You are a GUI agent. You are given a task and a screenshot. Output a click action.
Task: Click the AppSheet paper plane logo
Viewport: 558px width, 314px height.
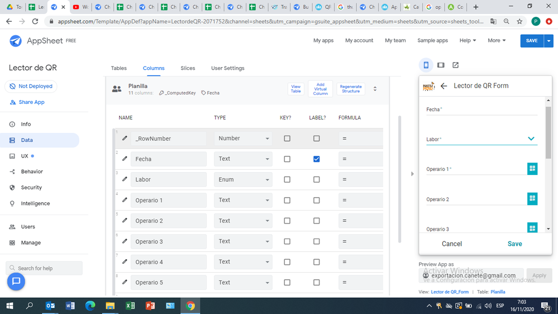[15, 41]
